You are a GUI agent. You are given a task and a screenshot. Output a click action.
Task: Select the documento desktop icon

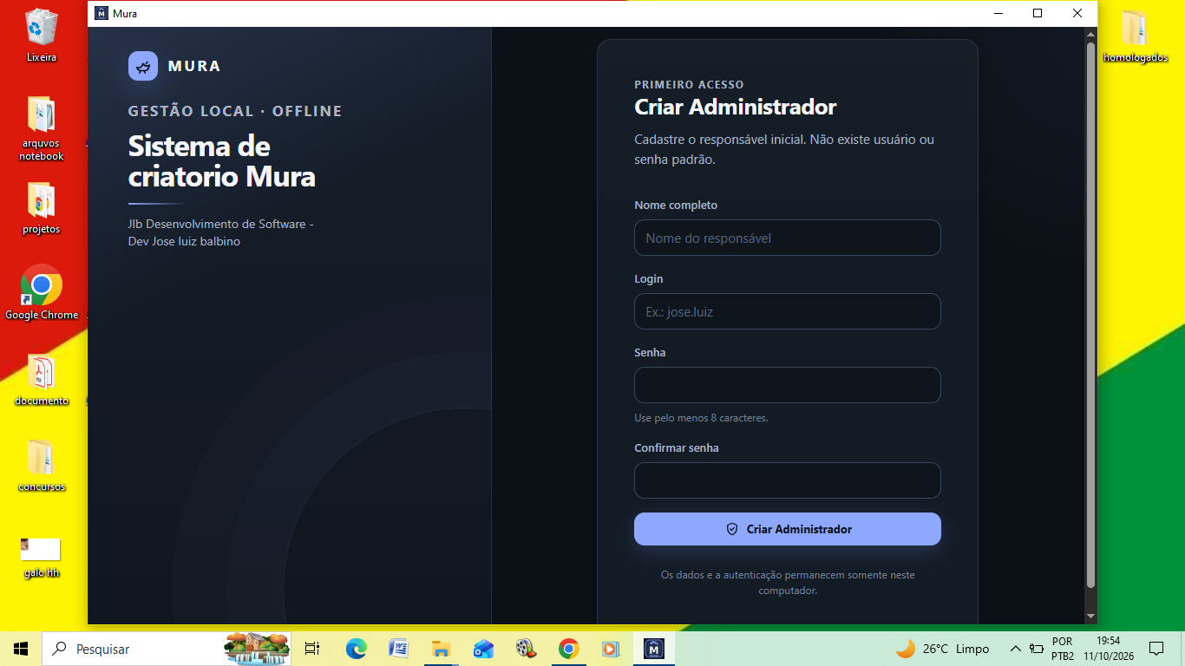42,380
